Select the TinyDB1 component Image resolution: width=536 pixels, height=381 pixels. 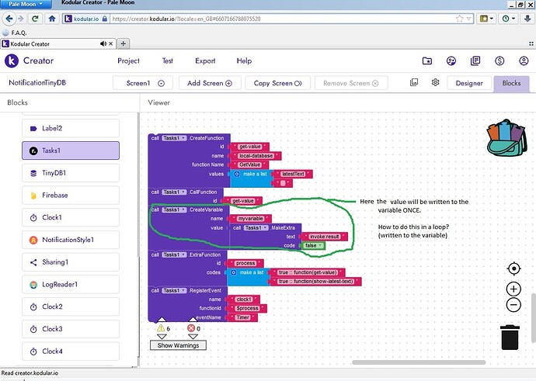(x=71, y=173)
